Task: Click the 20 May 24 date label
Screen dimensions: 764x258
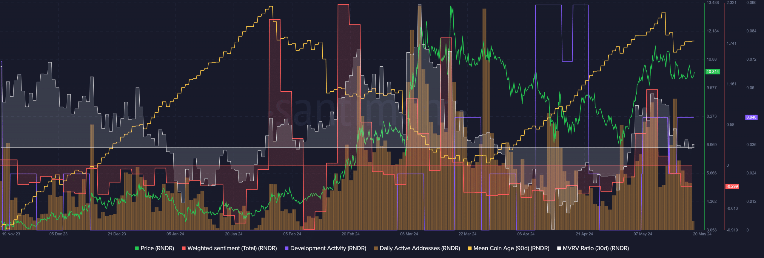Action: 702,234
